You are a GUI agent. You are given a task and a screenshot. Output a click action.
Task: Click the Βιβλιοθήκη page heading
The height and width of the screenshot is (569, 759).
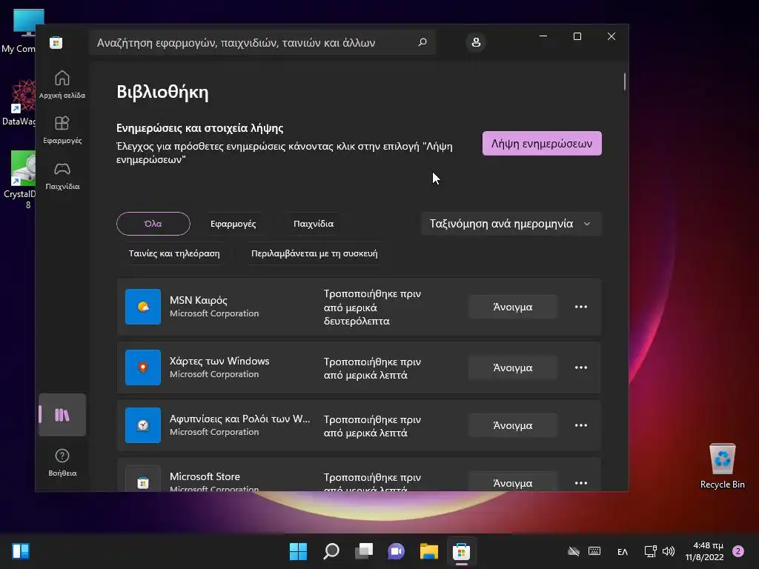coord(162,92)
